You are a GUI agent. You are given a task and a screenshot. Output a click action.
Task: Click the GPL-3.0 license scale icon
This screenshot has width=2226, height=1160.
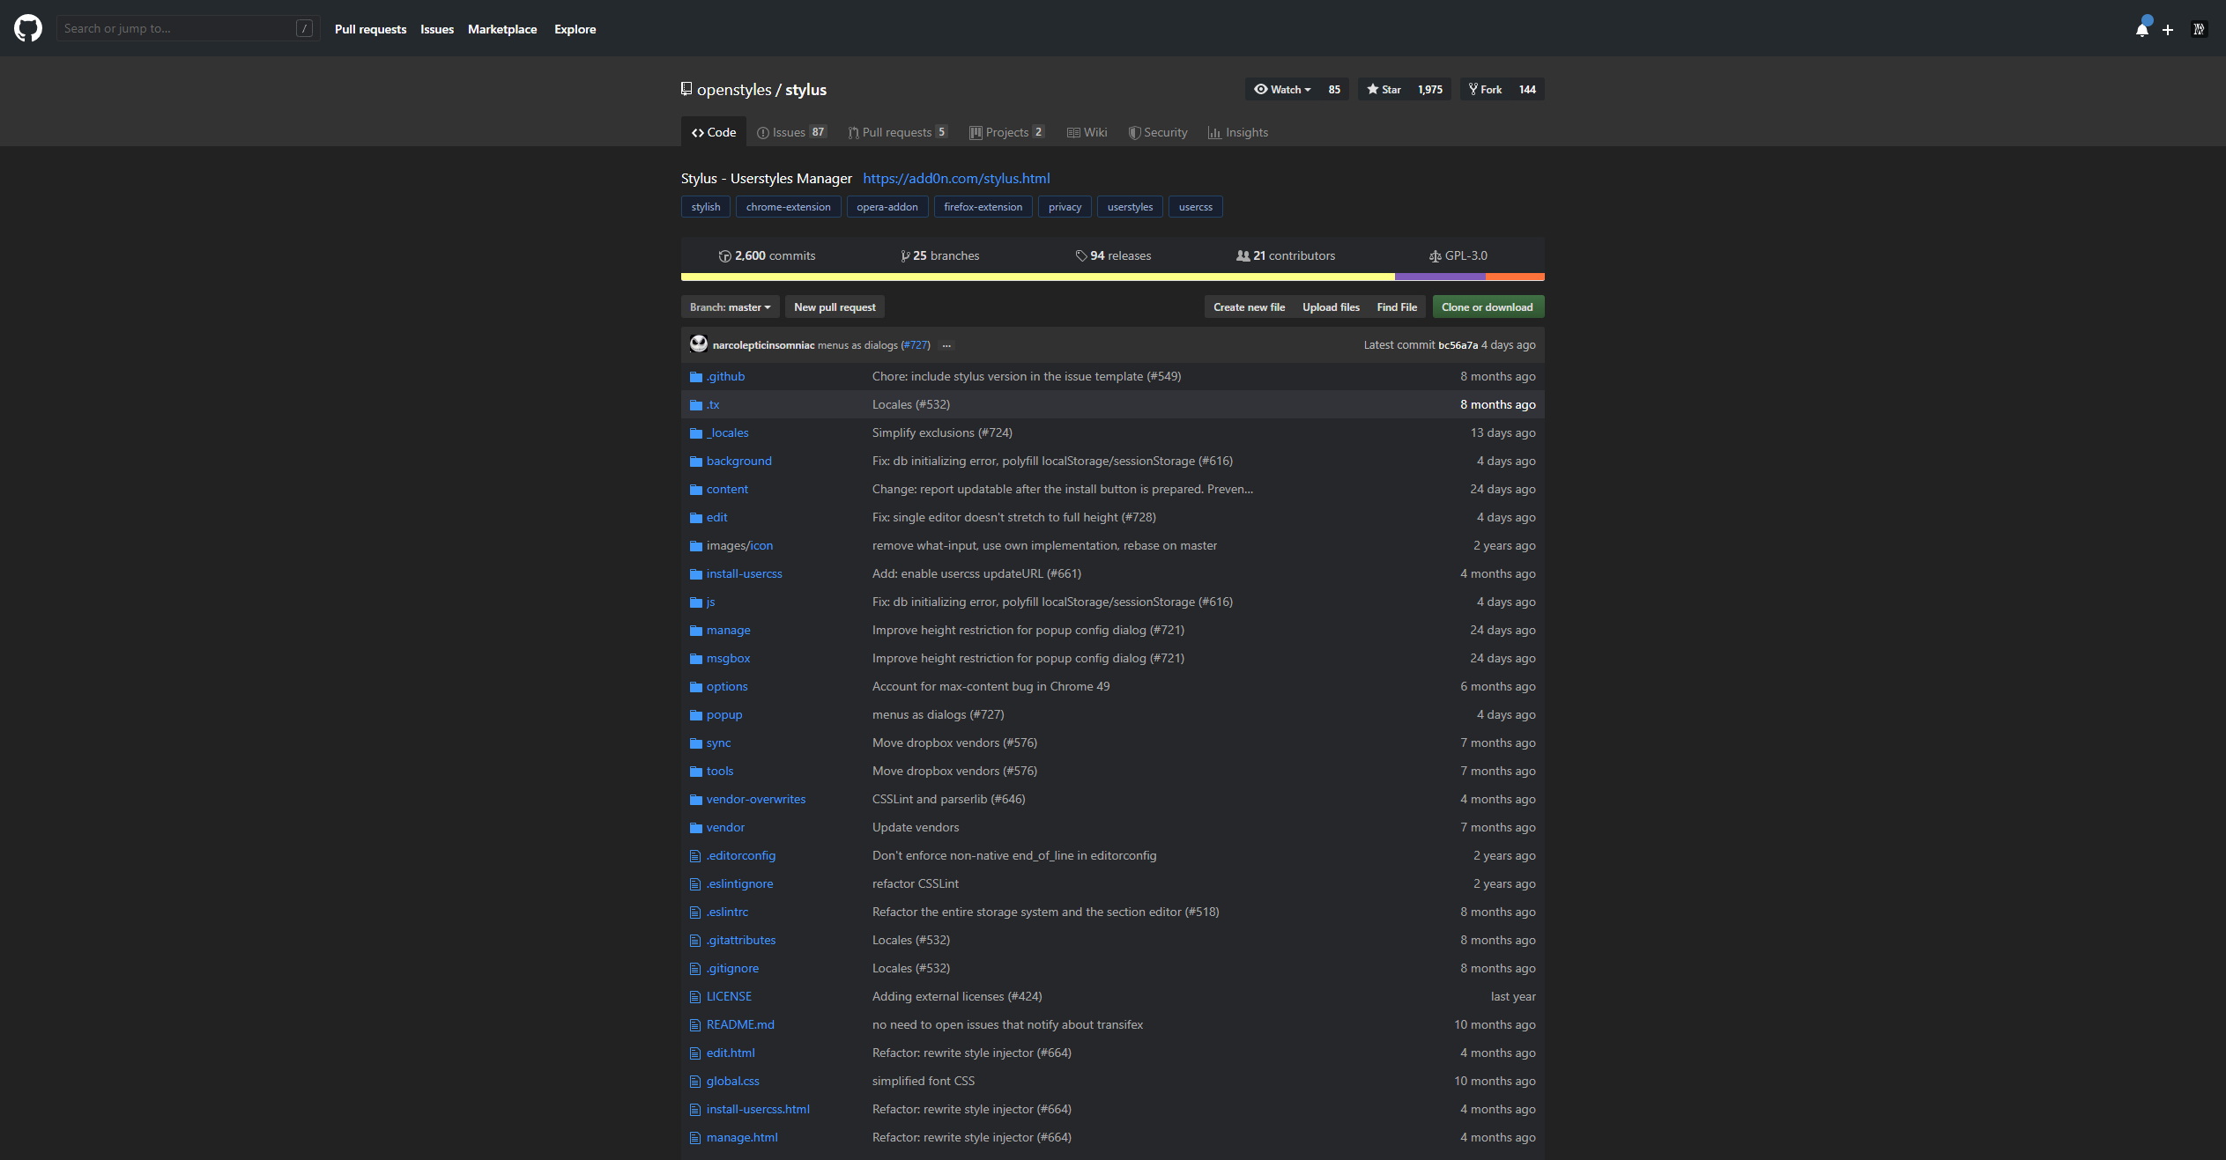[1435, 255]
